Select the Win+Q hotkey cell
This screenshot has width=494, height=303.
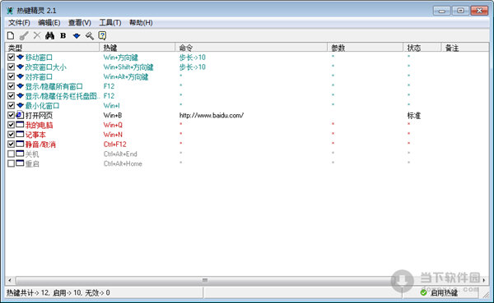click(113, 125)
